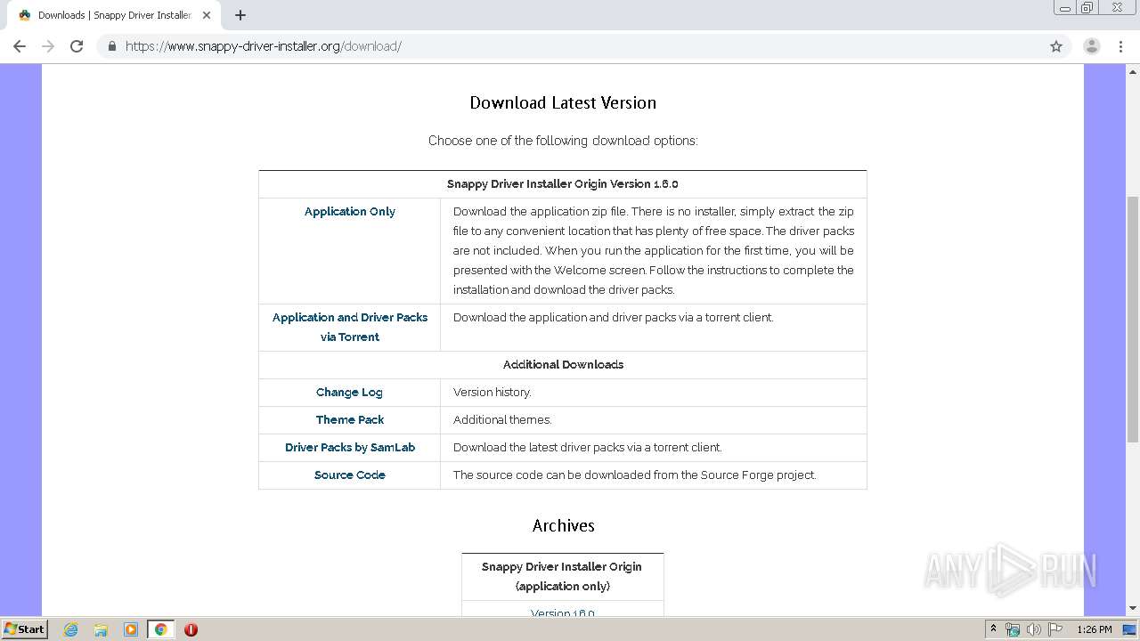Click 'Download the application and driver packs' description
Viewport: 1140px width, 641px height.
click(613, 317)
